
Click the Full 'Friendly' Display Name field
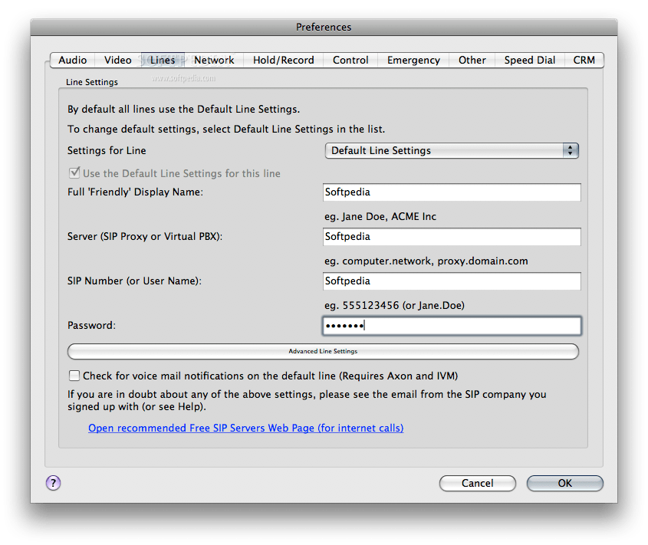pyautogui.click(x=452, y=192)
